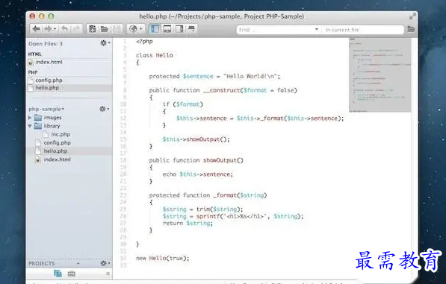
Task: Switch to the Toolbox tab icon
Action: (72, 274)
